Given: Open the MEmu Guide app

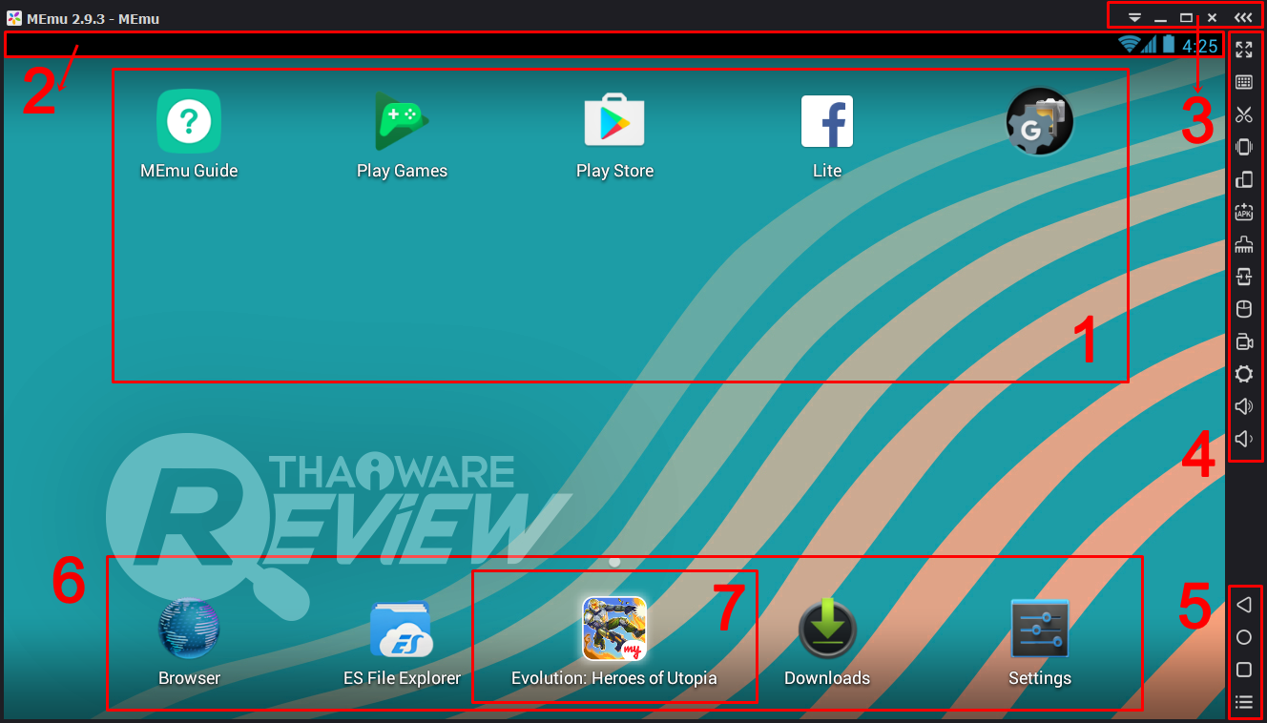Looking at the screenshot, I should (x=189, y=121).
